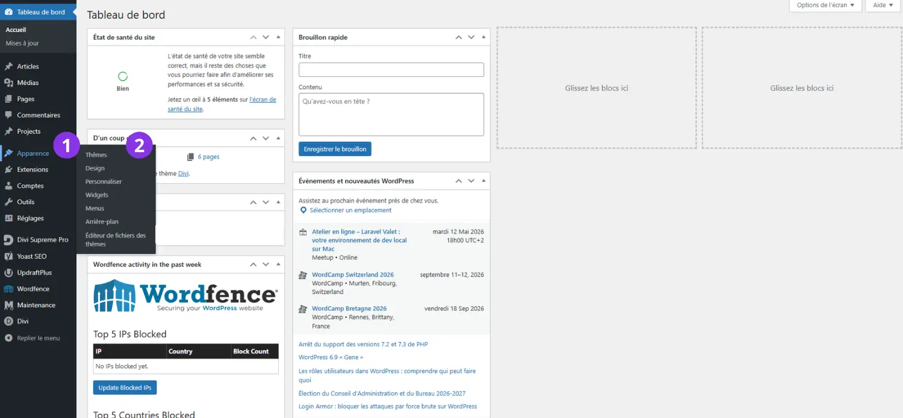
Task: Select the Block Count column header
Action: point(255,351)
